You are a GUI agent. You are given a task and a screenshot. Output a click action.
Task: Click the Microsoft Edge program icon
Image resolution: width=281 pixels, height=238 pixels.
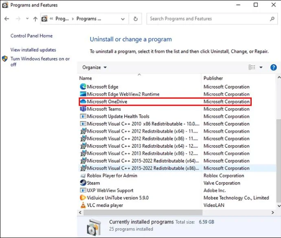click(83, 87)
